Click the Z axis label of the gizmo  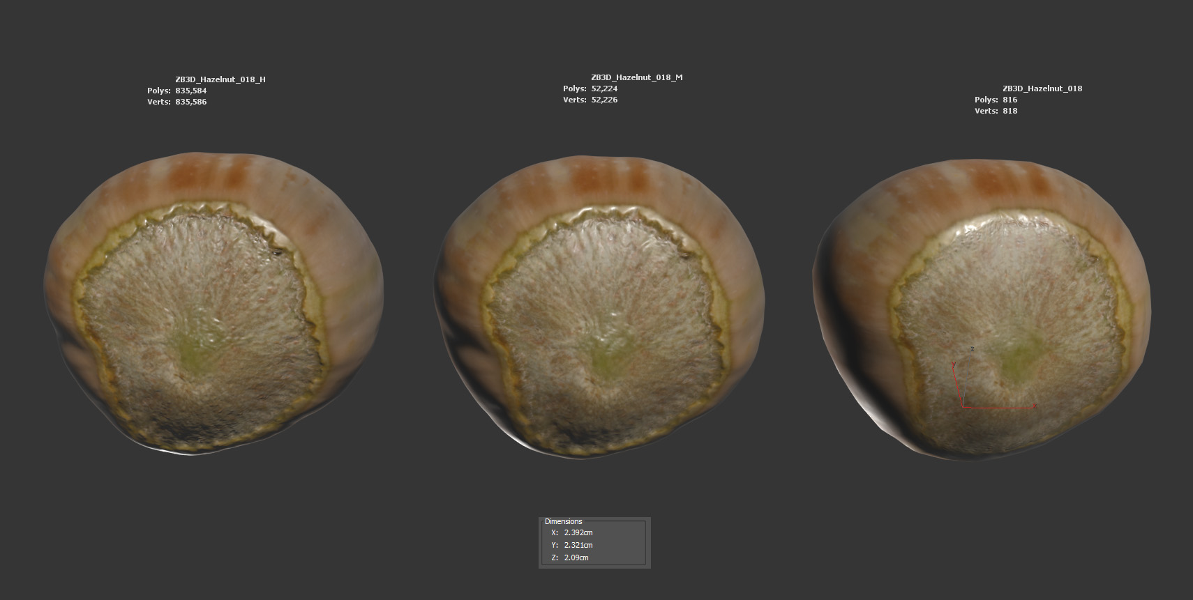(x=972, y=349)
